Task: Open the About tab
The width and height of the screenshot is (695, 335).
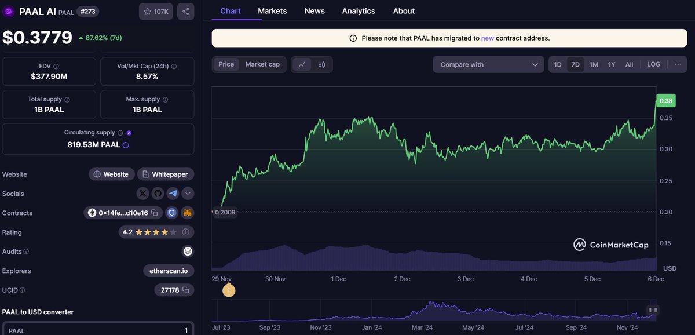Action: (x=404, y=11)
